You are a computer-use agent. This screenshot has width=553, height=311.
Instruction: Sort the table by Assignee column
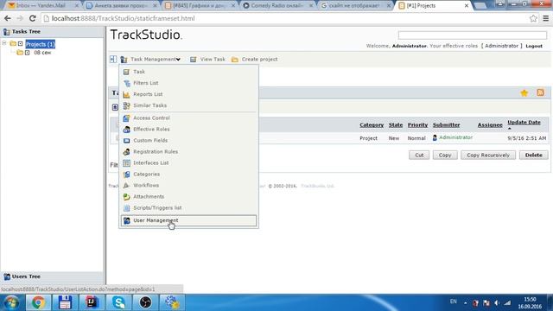(x=490, y=124)
